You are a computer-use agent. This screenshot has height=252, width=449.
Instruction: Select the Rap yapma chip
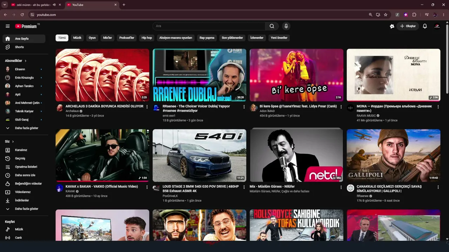click(207, 38)
